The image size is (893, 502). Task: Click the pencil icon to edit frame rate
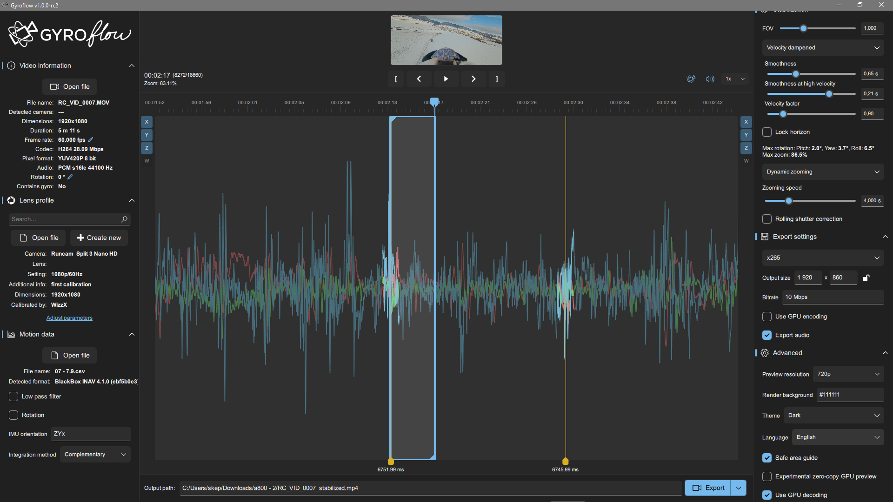click(90, 139)
